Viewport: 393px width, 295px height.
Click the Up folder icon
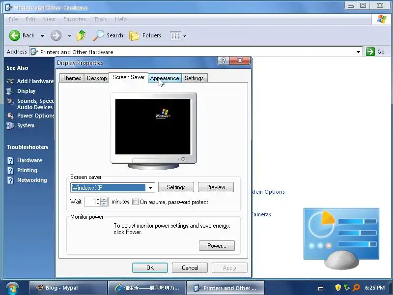click(x=81, y=35)
